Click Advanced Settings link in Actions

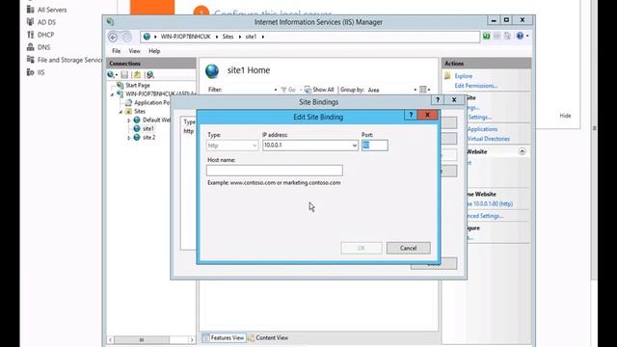click(x=485, y=216)
